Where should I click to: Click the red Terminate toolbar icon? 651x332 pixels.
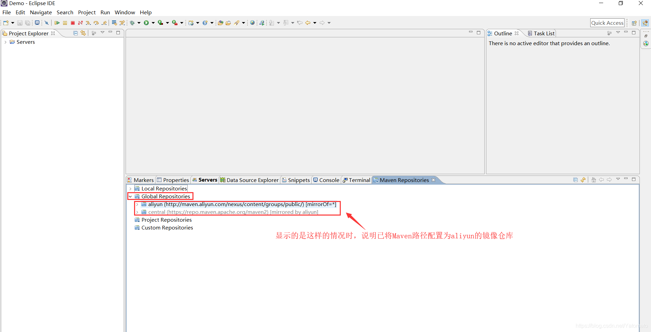point(73,23)
